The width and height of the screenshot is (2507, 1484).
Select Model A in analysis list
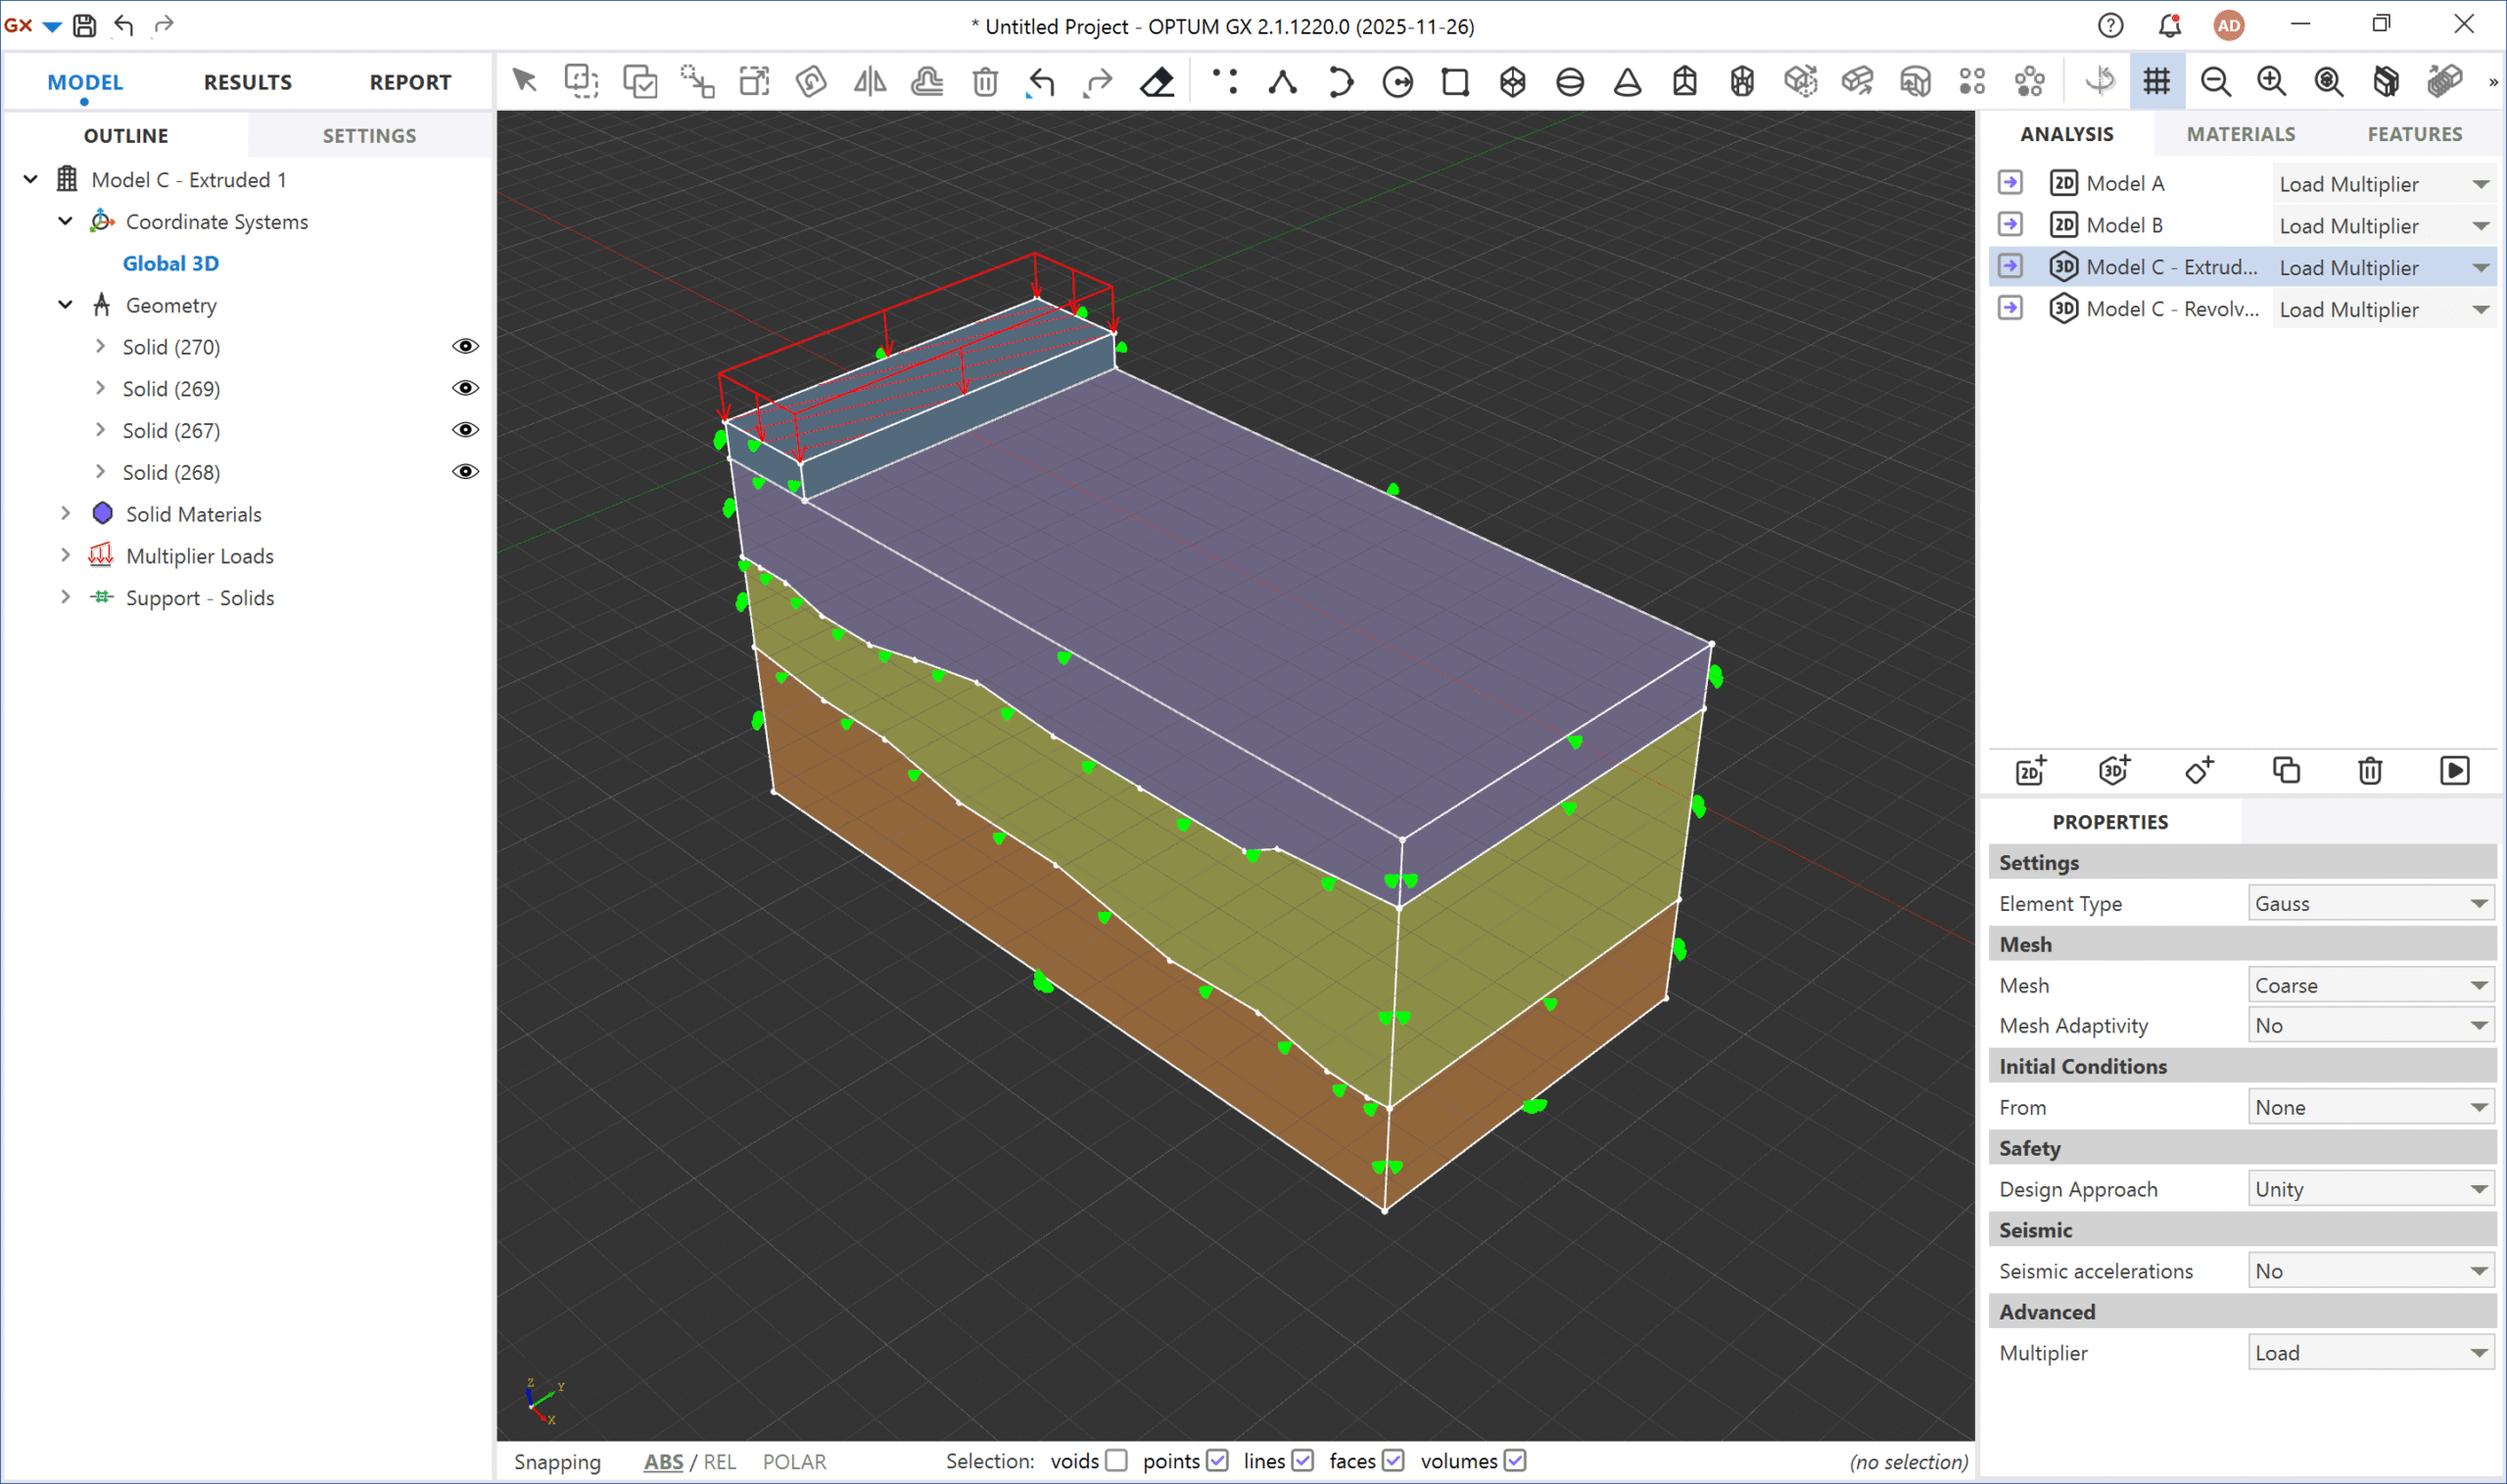2124,183
